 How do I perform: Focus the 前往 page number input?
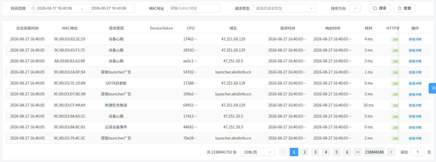point(418,152)
